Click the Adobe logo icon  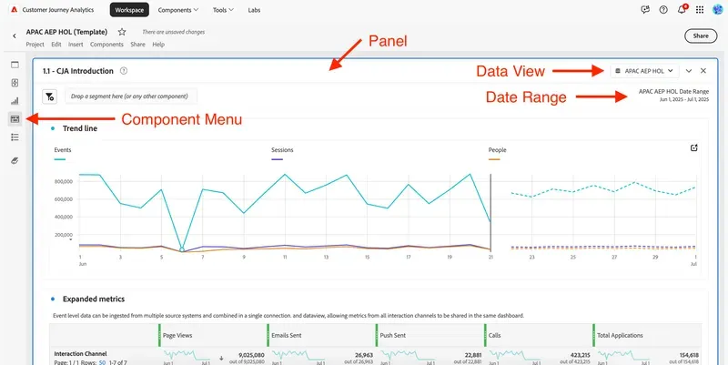(x=15, y=10)
